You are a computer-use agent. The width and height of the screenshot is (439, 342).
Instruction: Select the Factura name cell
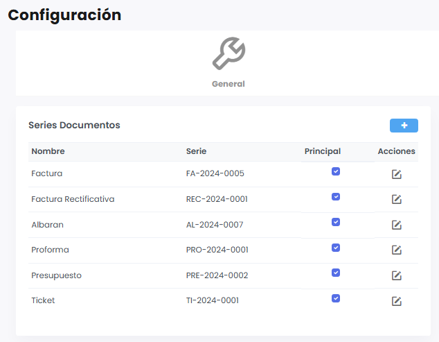(47, 173)
